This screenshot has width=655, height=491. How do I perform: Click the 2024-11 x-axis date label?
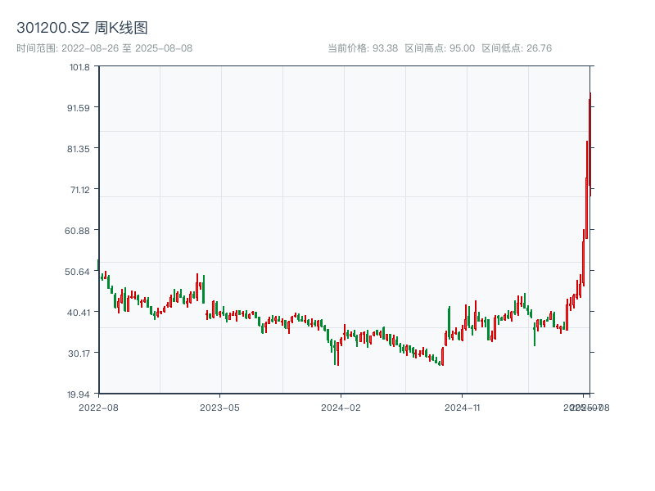click(x=463, y=407)
